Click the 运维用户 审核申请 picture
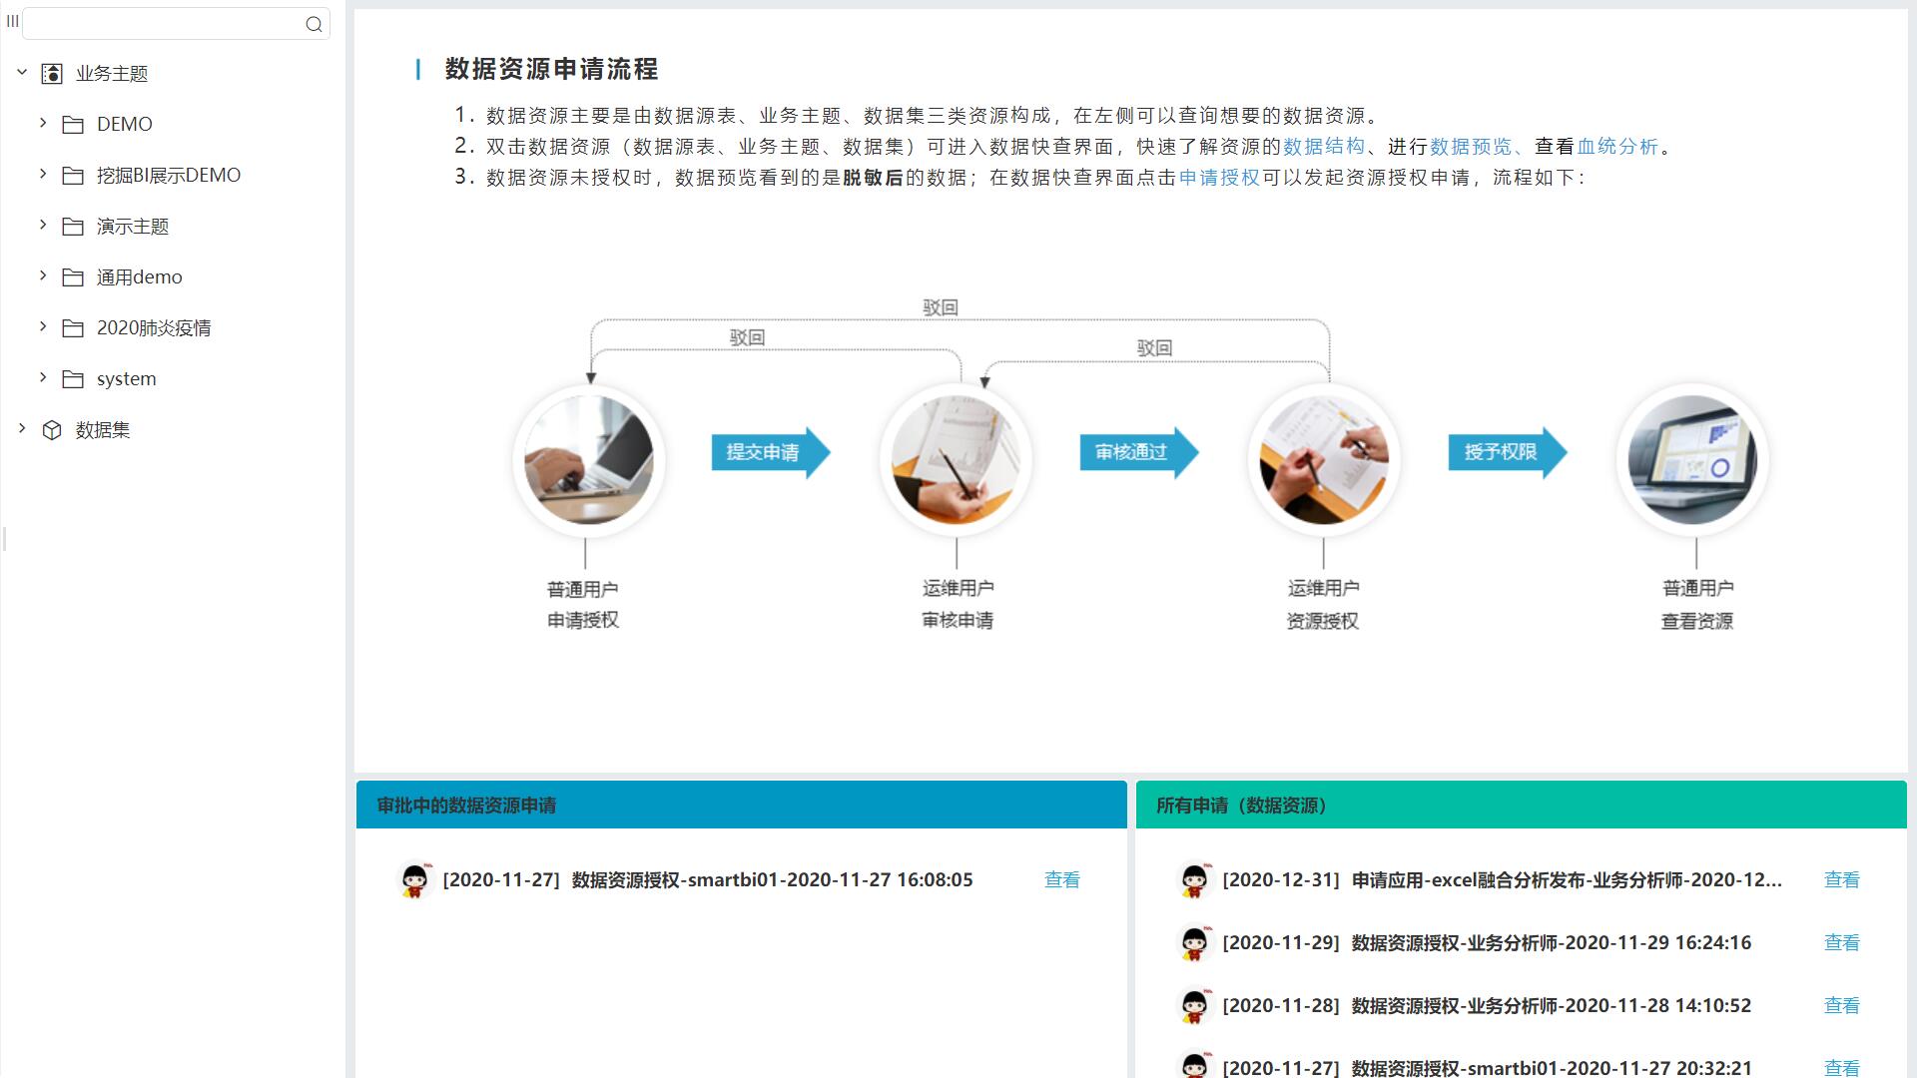Screen dimensions: 1917x1078 (956, 460)
